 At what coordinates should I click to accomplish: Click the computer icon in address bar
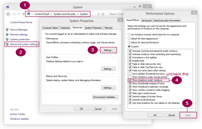click(x=29, y=14)
